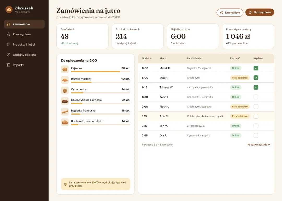282x201 pixels.
Task: Click the Wydane column header
Action: [258, 58]
